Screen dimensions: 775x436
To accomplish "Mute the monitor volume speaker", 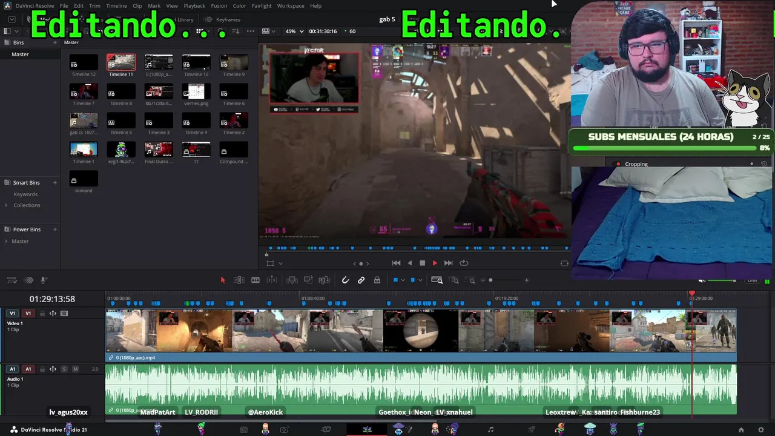I will (702, 280).
